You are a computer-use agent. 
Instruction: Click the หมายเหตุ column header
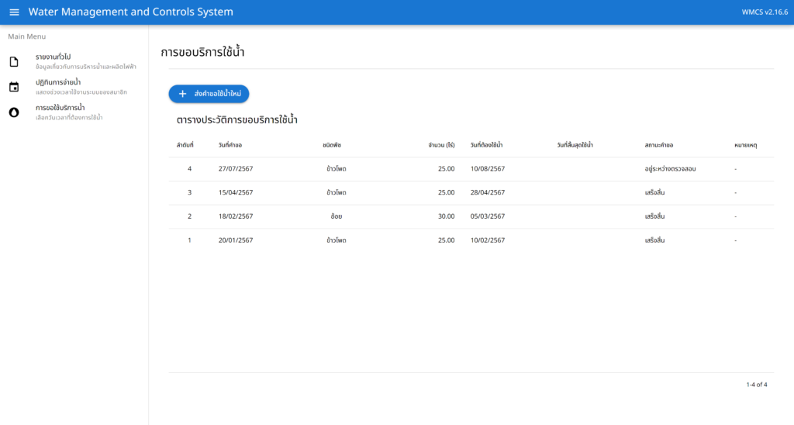tap(746, 145)
